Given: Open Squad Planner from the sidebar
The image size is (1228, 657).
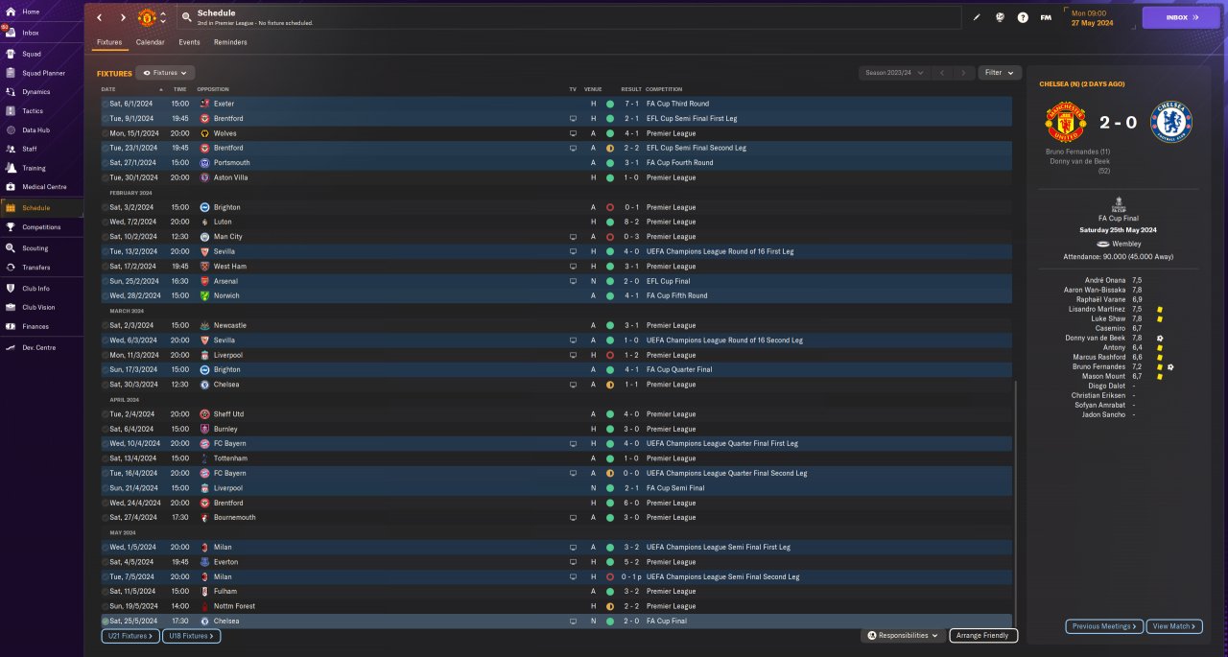Looking at the screenshot, I should (43, 73).
